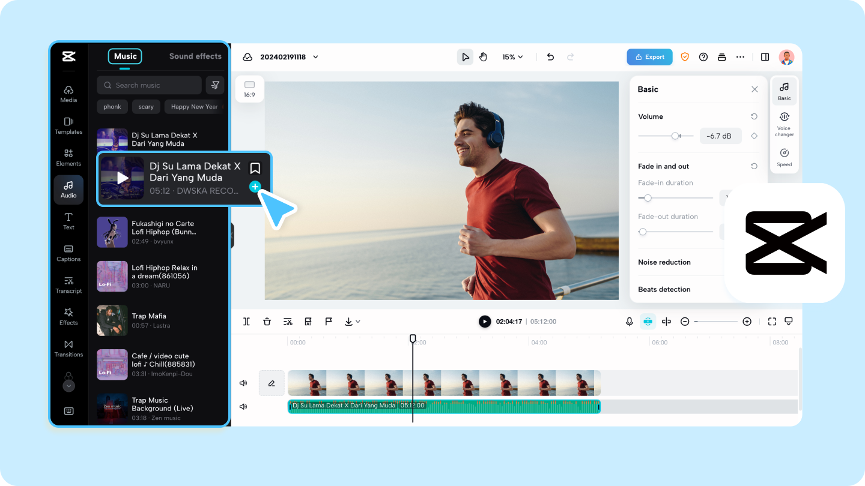Screen dimensions: 865x486
Task: Activate the record voiceover microphone icon
Action: pos(629,321)
